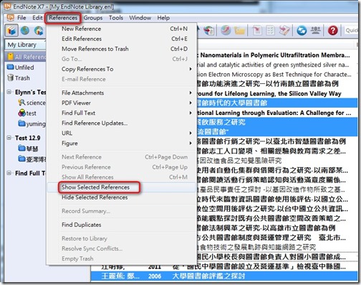
Task: Expand the File Attachments submenu
Action: click(121, 93)
